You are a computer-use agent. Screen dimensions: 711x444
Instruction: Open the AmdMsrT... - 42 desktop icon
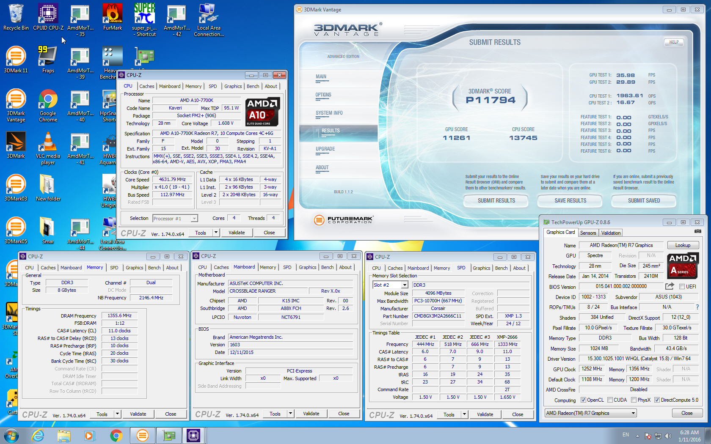pyautogui.click(x=177, y=20)
